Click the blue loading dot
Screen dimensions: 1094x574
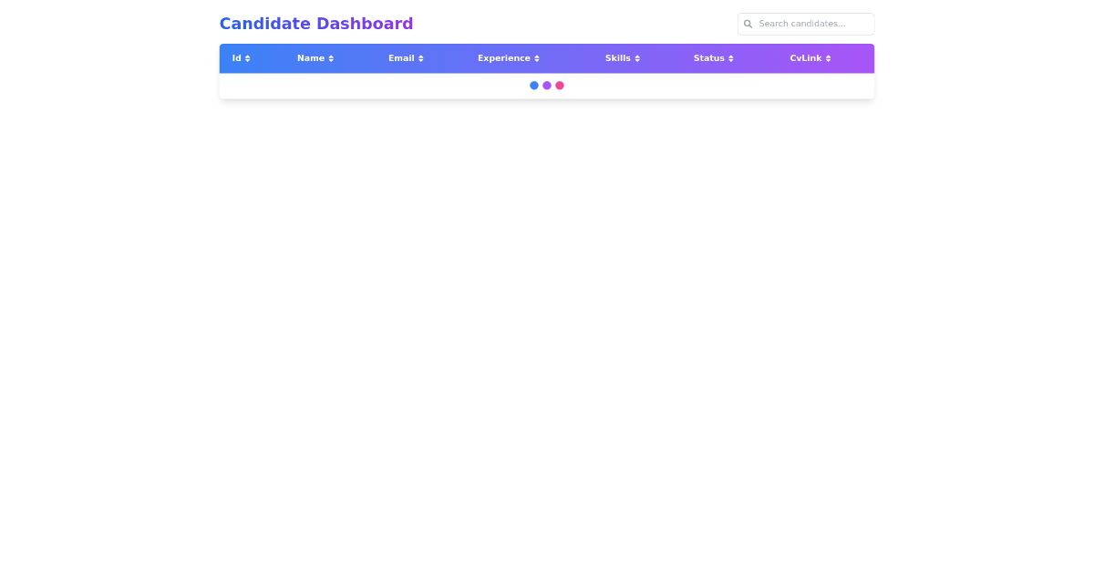click(534, 86)
